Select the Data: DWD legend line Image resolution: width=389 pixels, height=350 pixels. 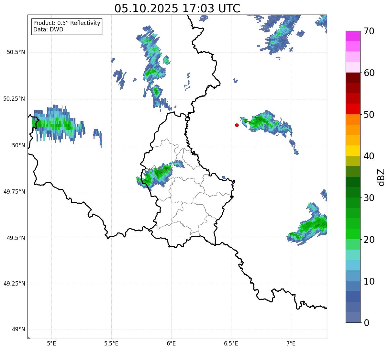[x=48, y=29]
